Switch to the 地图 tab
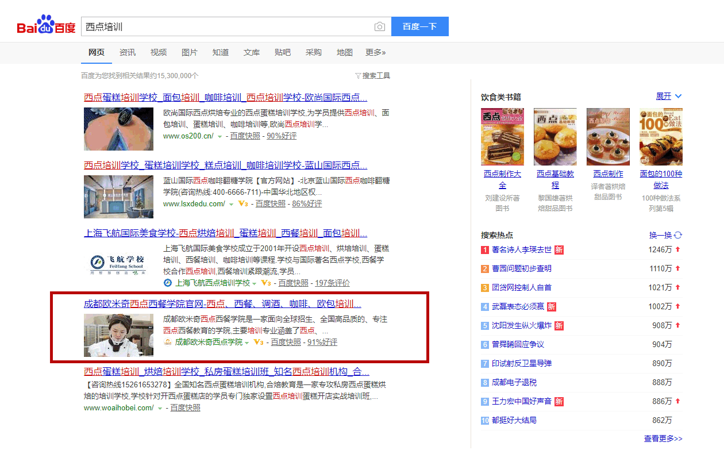724x473 pixels. coord(345,52)
